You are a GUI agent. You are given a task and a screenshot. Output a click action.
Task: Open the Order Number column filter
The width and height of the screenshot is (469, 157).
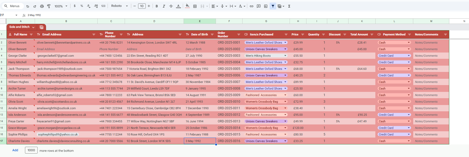(x=239, y=34)
